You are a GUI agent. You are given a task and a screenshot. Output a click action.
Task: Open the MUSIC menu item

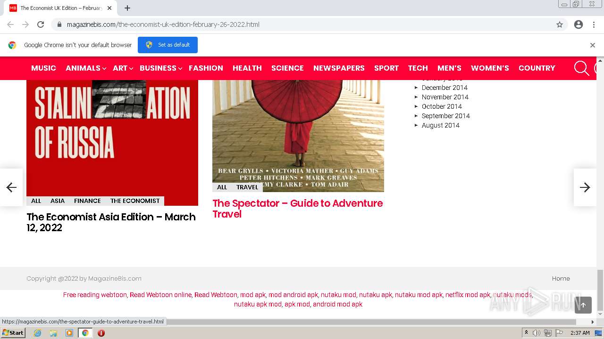coord(43,68)
